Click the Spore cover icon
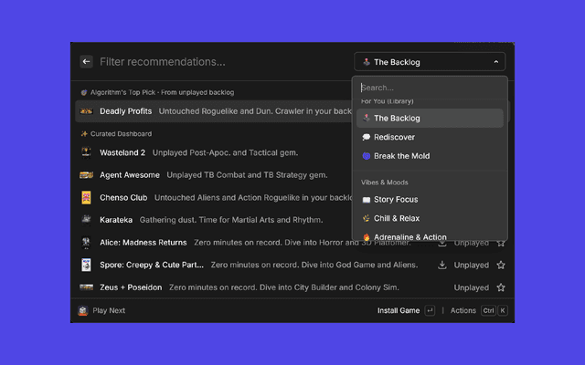The width and height of the screenshot is (585, 365). pyautogui.click(x=86, y=265)
